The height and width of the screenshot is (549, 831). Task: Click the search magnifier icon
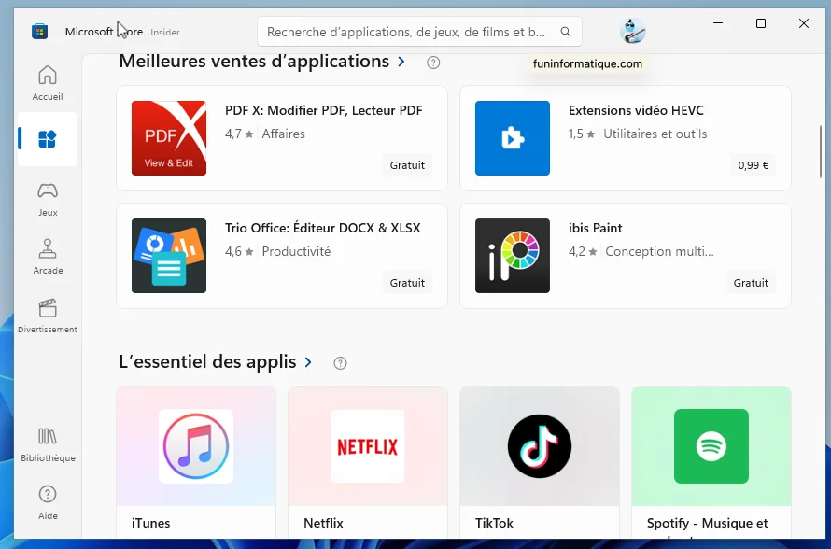click(x=566, y=31)
